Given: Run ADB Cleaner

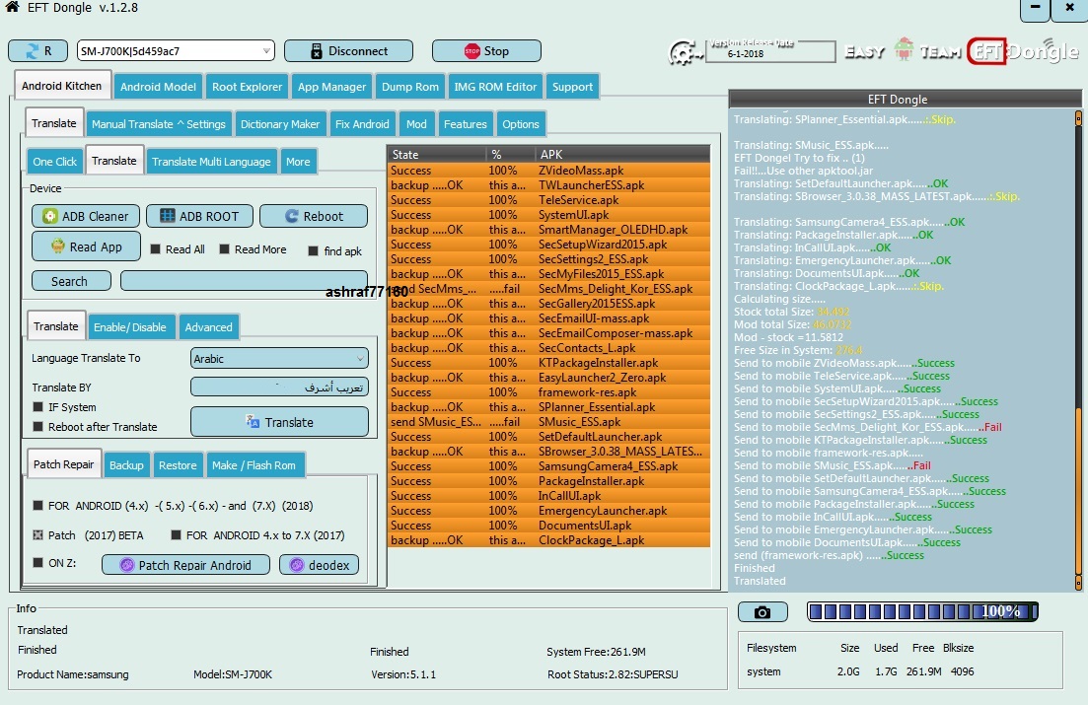Looking at the screenshot, I should (86, 216).
